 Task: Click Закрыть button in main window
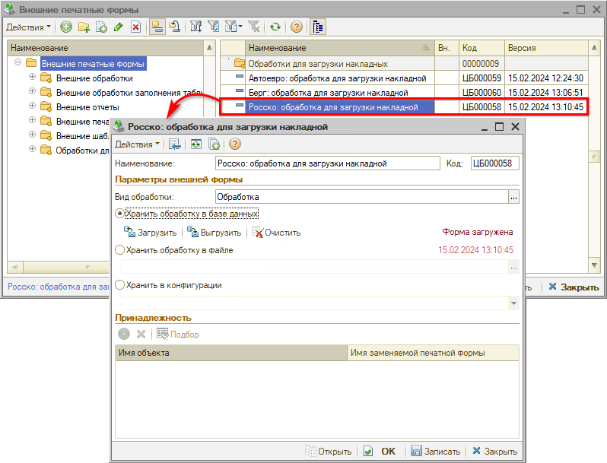(x=574, y=287)
